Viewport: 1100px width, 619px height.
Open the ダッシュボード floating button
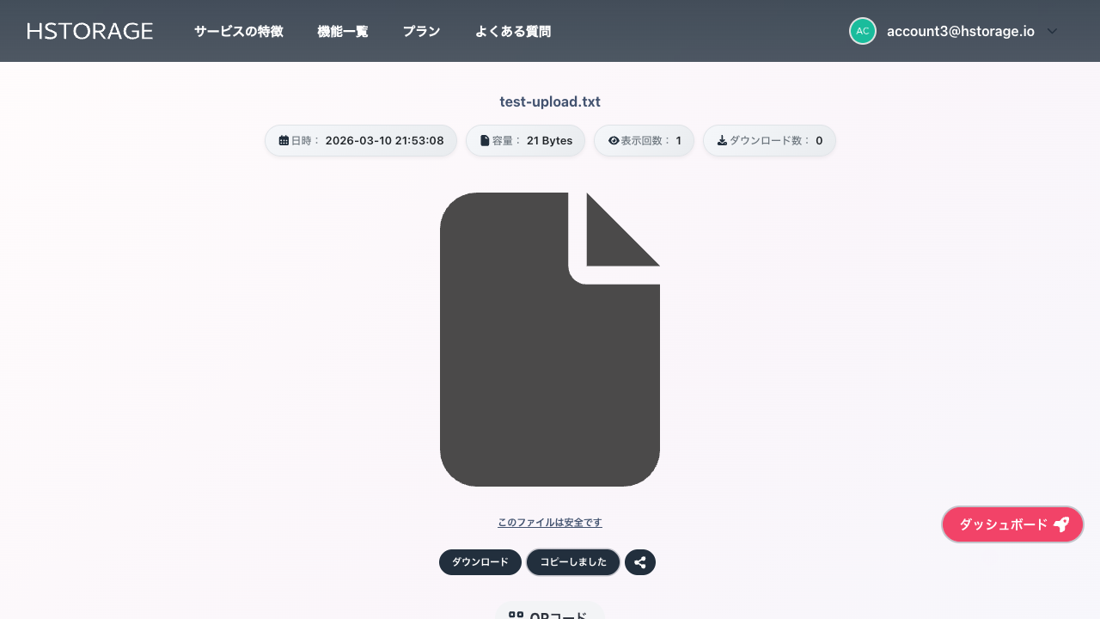point(1013,524)
